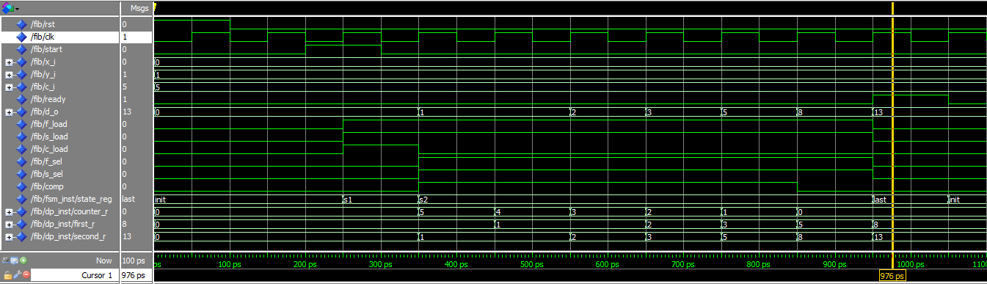
Task: Select the /fib/x_i signal name
Action: tap(43, 62)
